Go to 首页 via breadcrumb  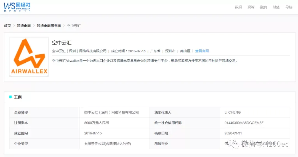coord(7,26)
